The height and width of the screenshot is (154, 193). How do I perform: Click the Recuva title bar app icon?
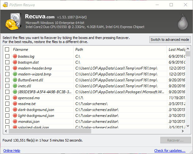5,5
